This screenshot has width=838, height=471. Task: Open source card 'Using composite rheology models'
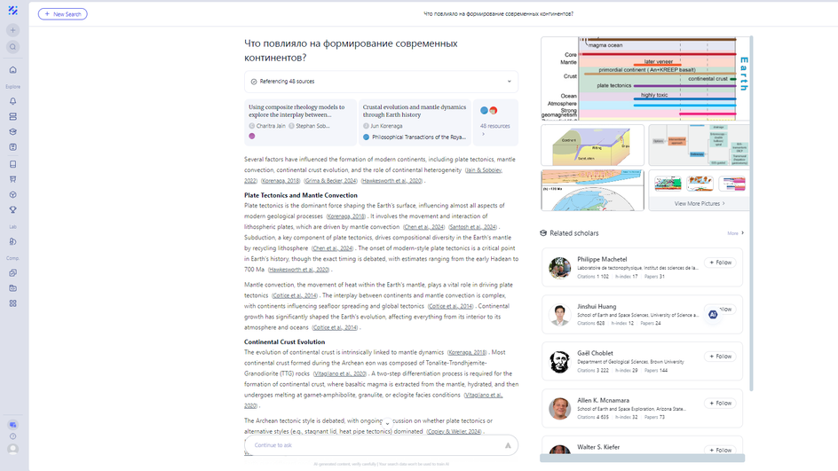[x=300, y=122]
